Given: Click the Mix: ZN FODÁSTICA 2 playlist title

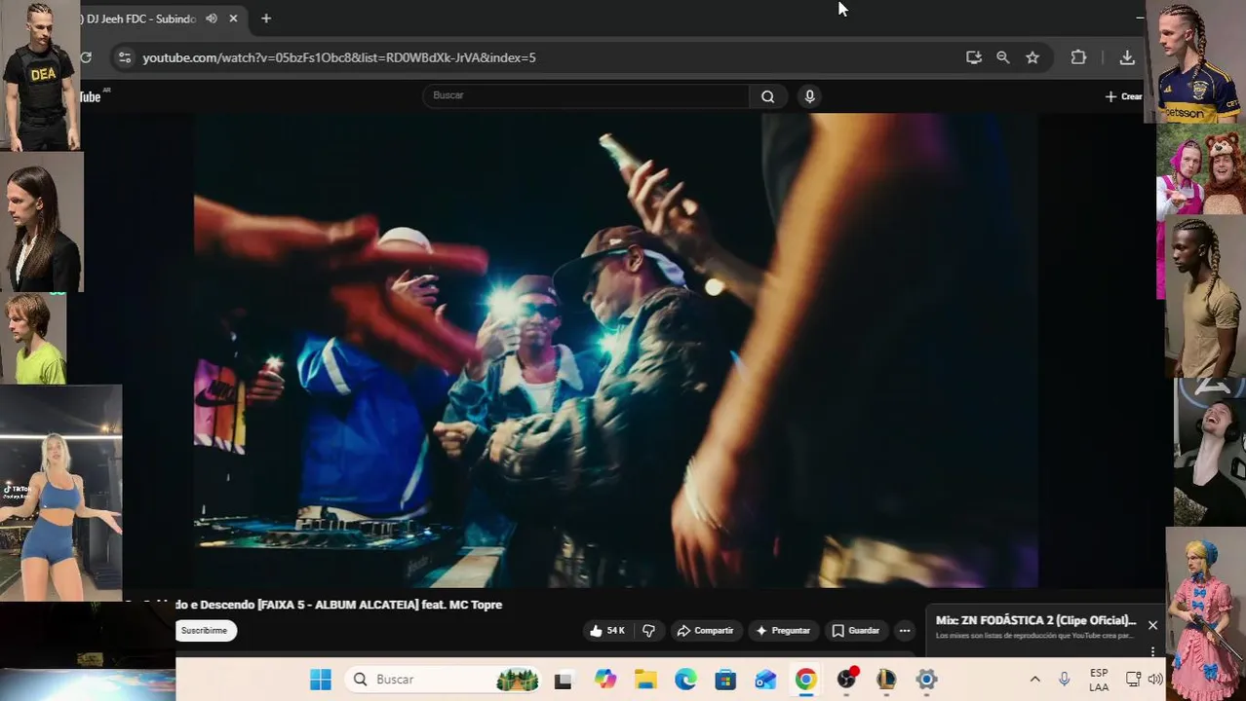Looking at the screenshot, I should 1035,620.
